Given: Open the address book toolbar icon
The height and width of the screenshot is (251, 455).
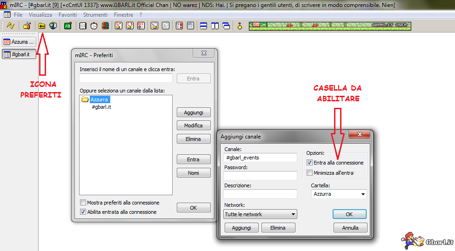Looking at the screenshot, I should pos(82,26).
